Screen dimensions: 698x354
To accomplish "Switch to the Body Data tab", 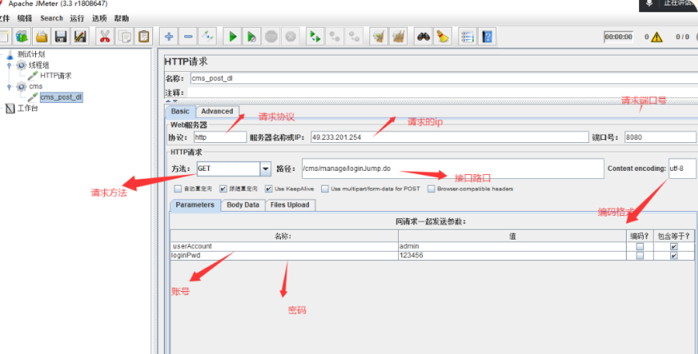I will point(243,204).
